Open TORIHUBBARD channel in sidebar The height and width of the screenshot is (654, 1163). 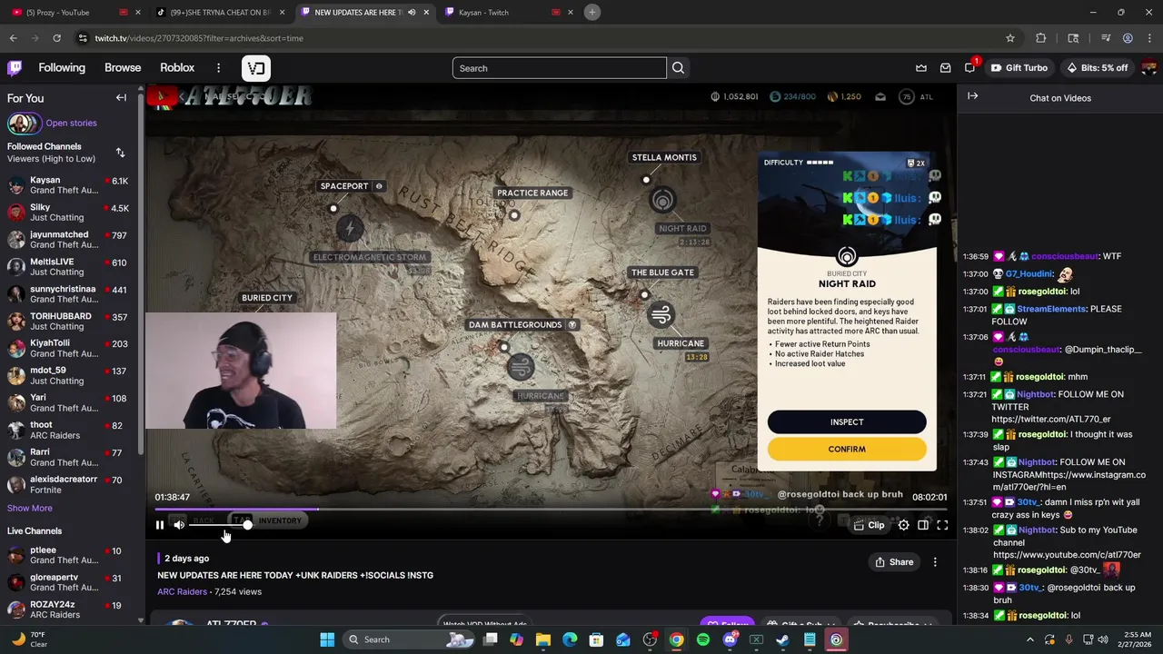tap(69, 322)
